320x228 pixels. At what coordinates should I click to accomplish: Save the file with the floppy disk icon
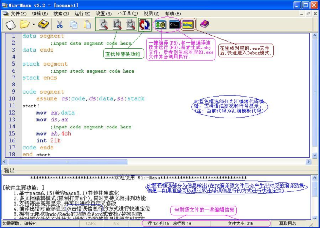coord(44,24)
